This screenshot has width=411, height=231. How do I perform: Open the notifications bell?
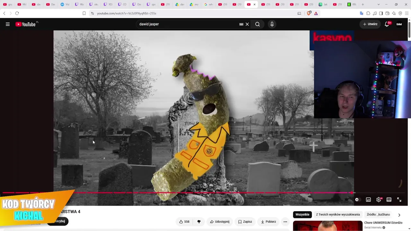[x=387, y=24]
